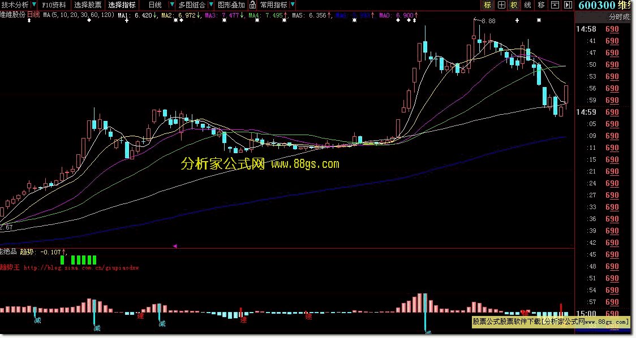Viewport: 636px width, 338px height.
Task: Open the F10资料 tab
Action: click(x=54, y=5)
